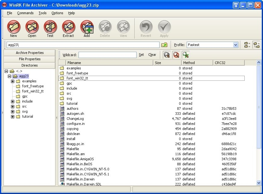
Task: Select the libagg.pc.in file row
Action: pos(151,144)
